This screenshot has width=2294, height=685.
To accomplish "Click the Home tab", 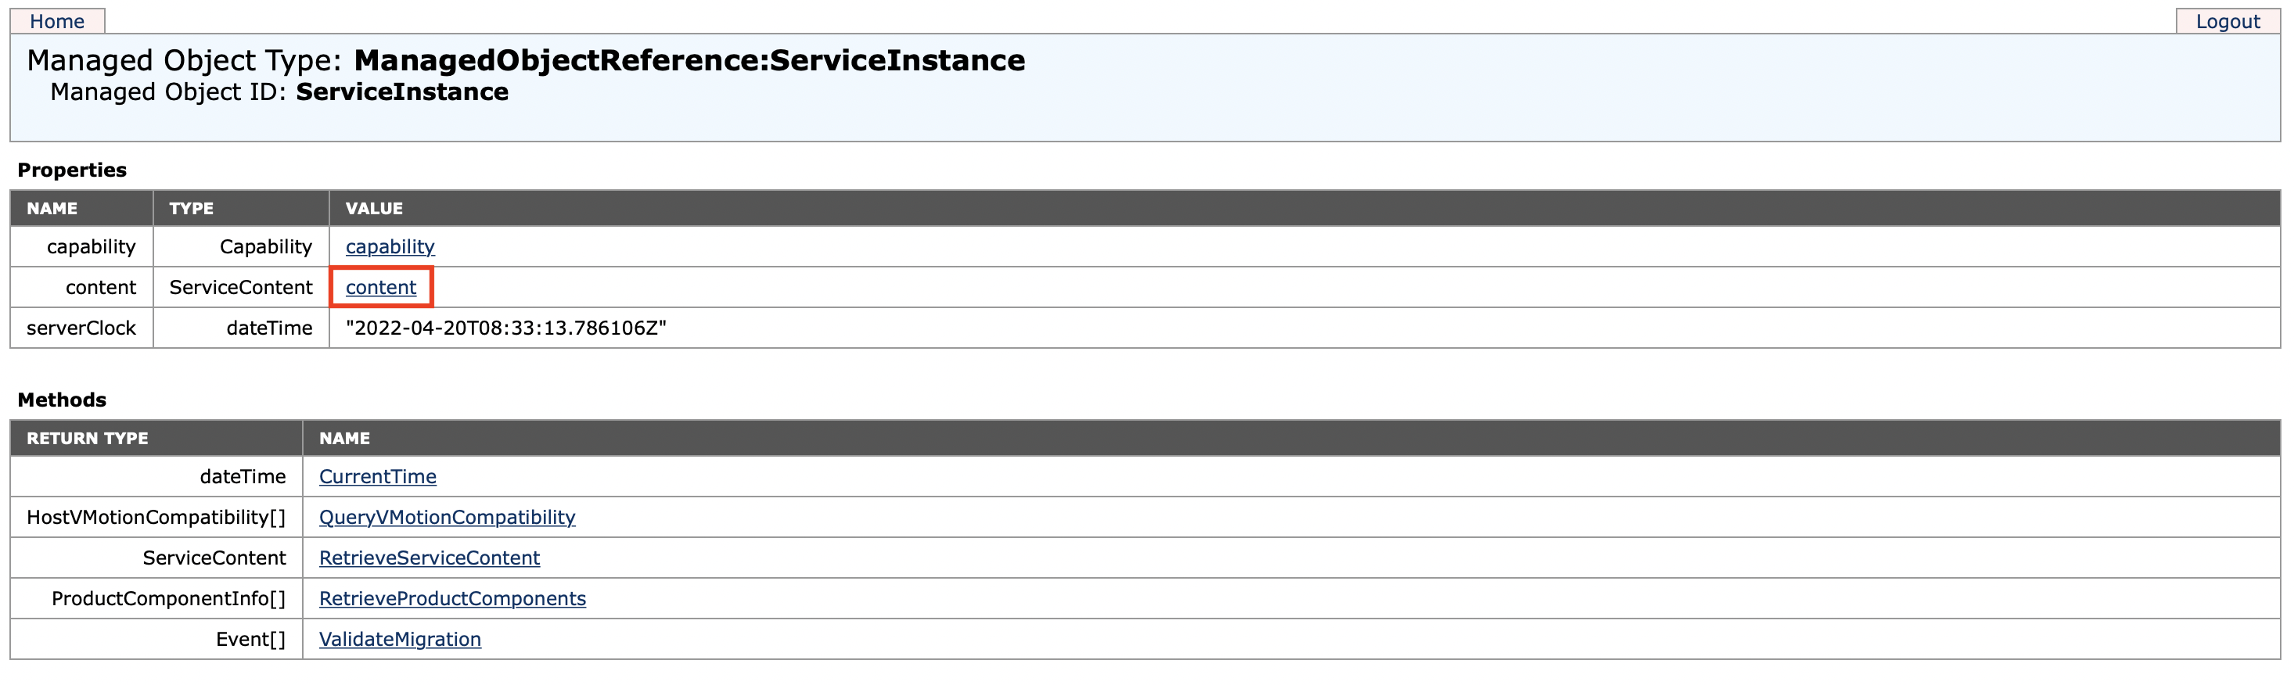I will 57,21.
